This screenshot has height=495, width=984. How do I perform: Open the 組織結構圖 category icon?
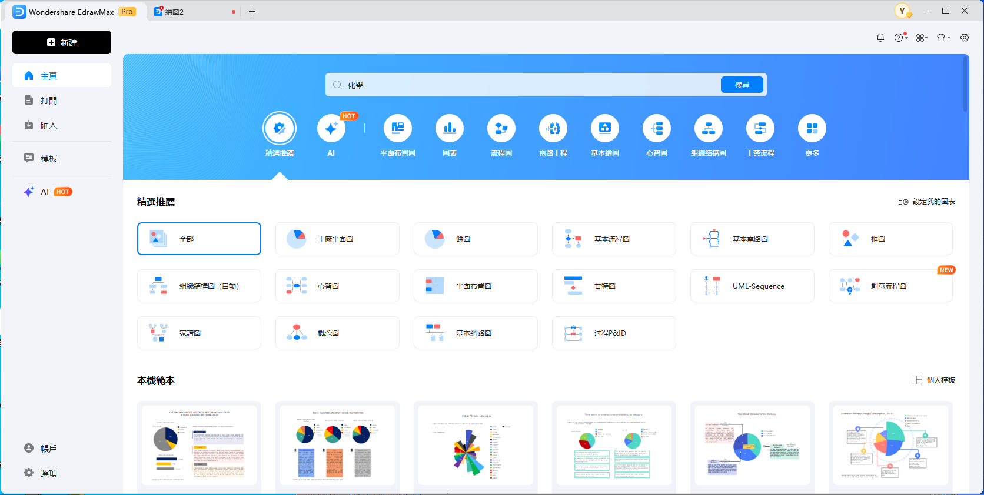point(708,129)
